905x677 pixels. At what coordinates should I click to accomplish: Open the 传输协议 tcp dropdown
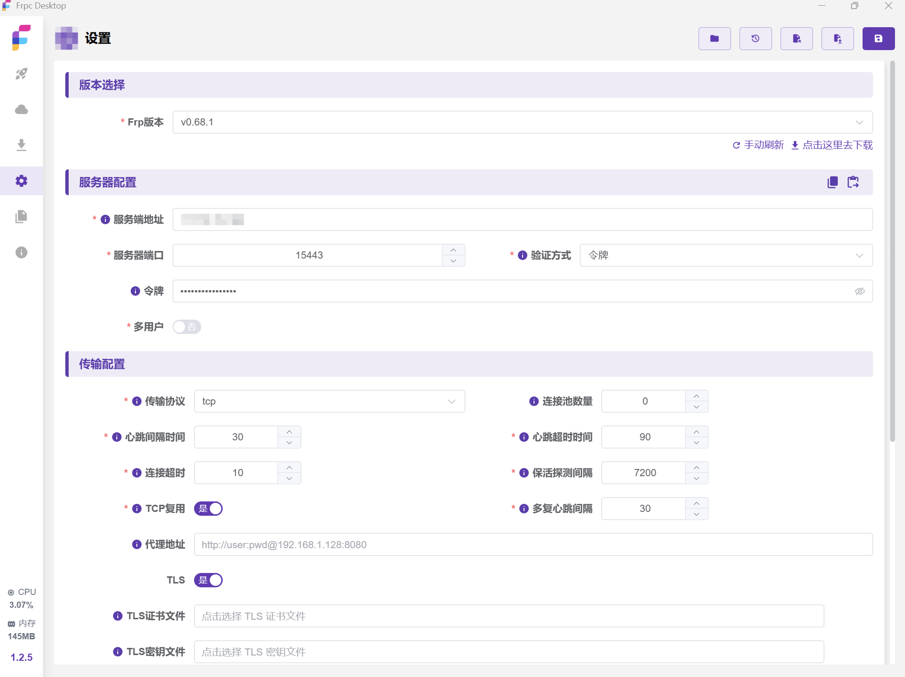[x=329, y=401]
